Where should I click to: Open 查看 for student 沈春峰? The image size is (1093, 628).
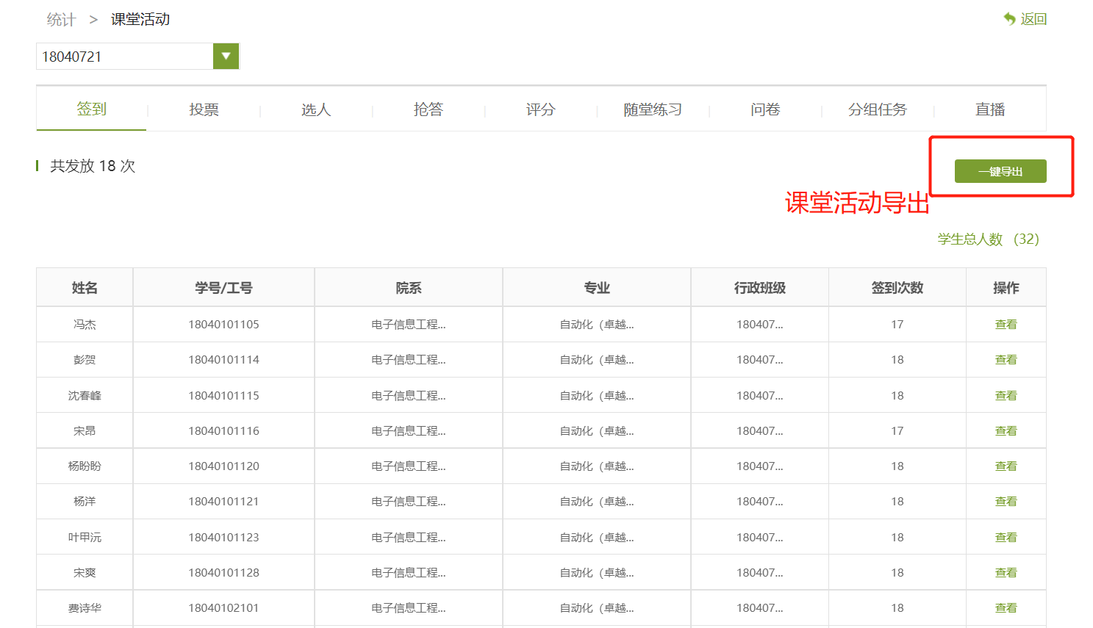(1006, 396)
